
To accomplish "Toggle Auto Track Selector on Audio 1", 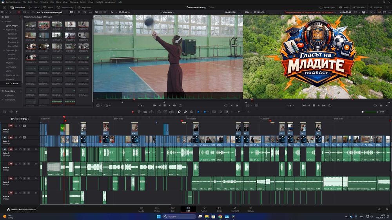I will (20, 149).
